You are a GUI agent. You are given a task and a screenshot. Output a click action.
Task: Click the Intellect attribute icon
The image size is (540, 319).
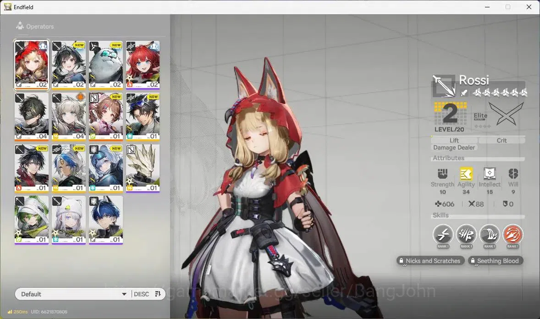point(490,174)
